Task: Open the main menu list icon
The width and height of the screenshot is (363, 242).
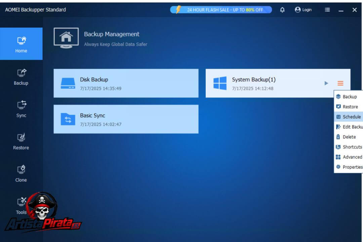Action: [x=327, y=10]
